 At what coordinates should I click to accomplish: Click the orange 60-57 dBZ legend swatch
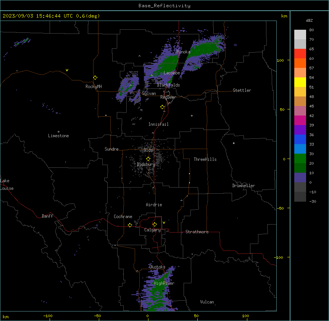click(300, 63)
